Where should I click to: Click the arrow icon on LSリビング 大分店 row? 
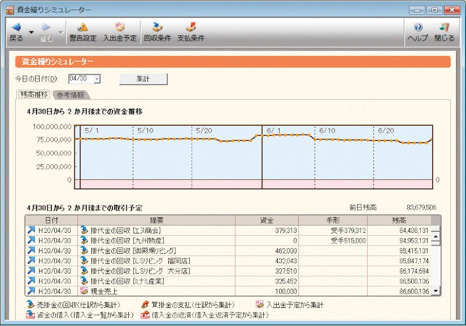[x=31, y=271]
